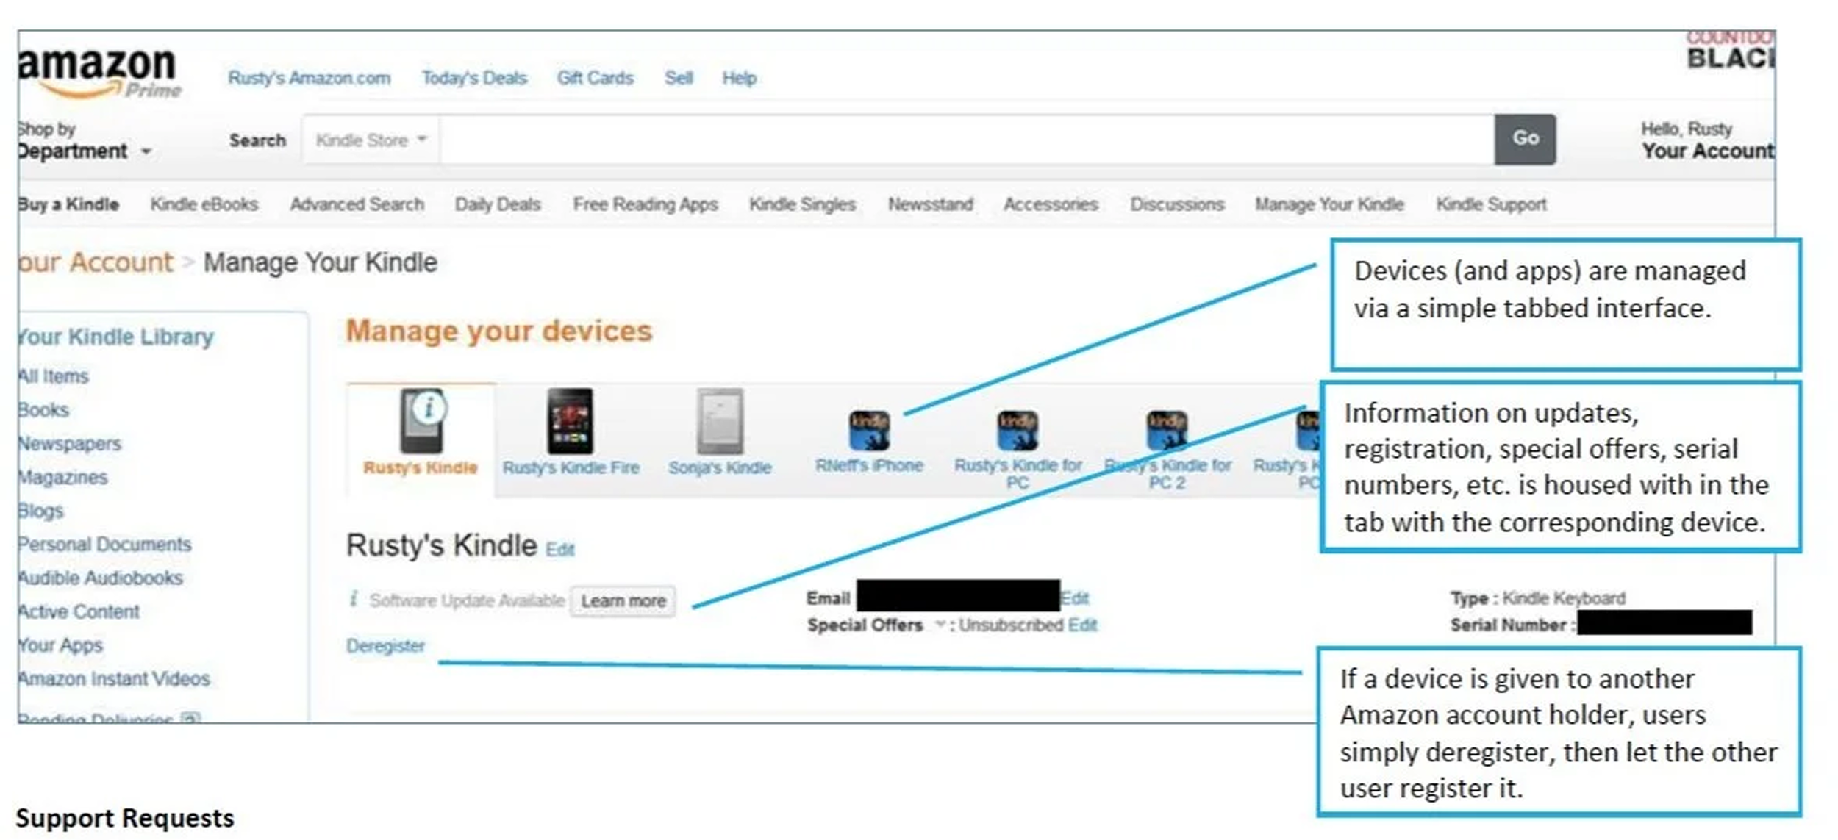
Task: Select the RNeff's iPhone app tab
Action: [x=871, y=434]
